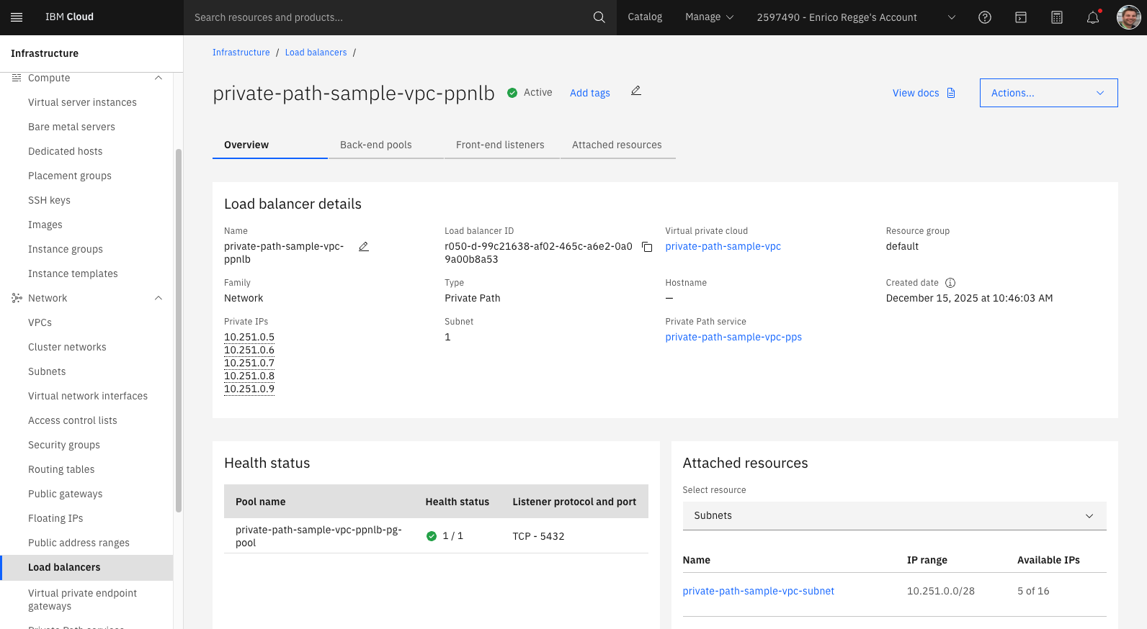Open the private-path-sample-vpc-pps link
This screenshot has height=629, width=1147.
coord(733,337)
